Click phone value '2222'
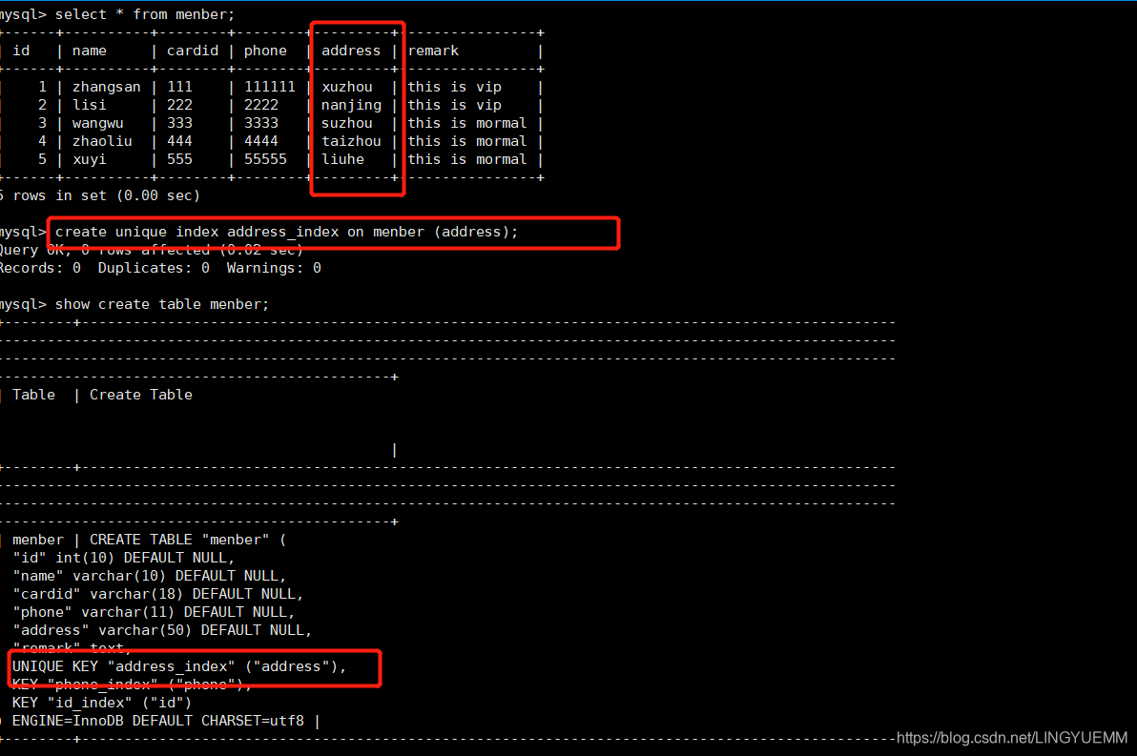 [x=261, y=105]
